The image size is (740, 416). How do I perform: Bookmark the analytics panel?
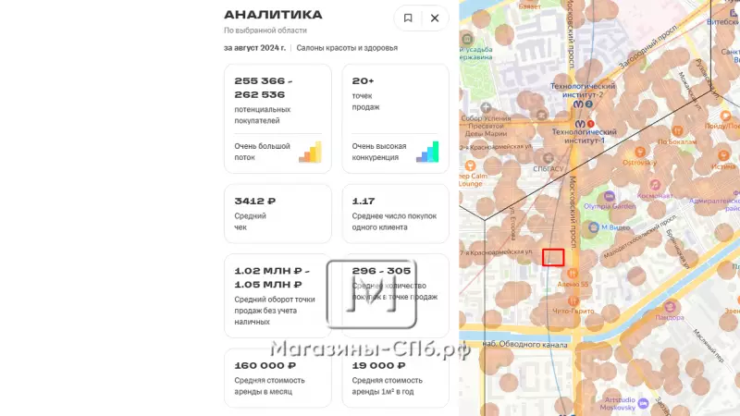point(408,18)
